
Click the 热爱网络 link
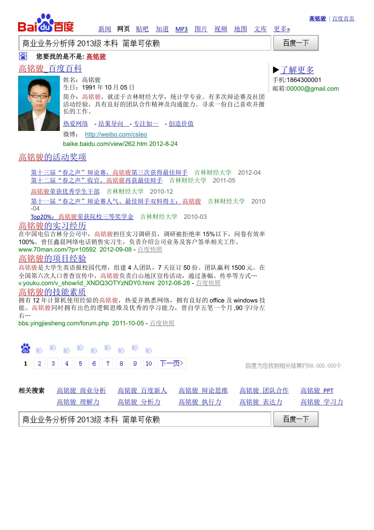click(76, 123)
